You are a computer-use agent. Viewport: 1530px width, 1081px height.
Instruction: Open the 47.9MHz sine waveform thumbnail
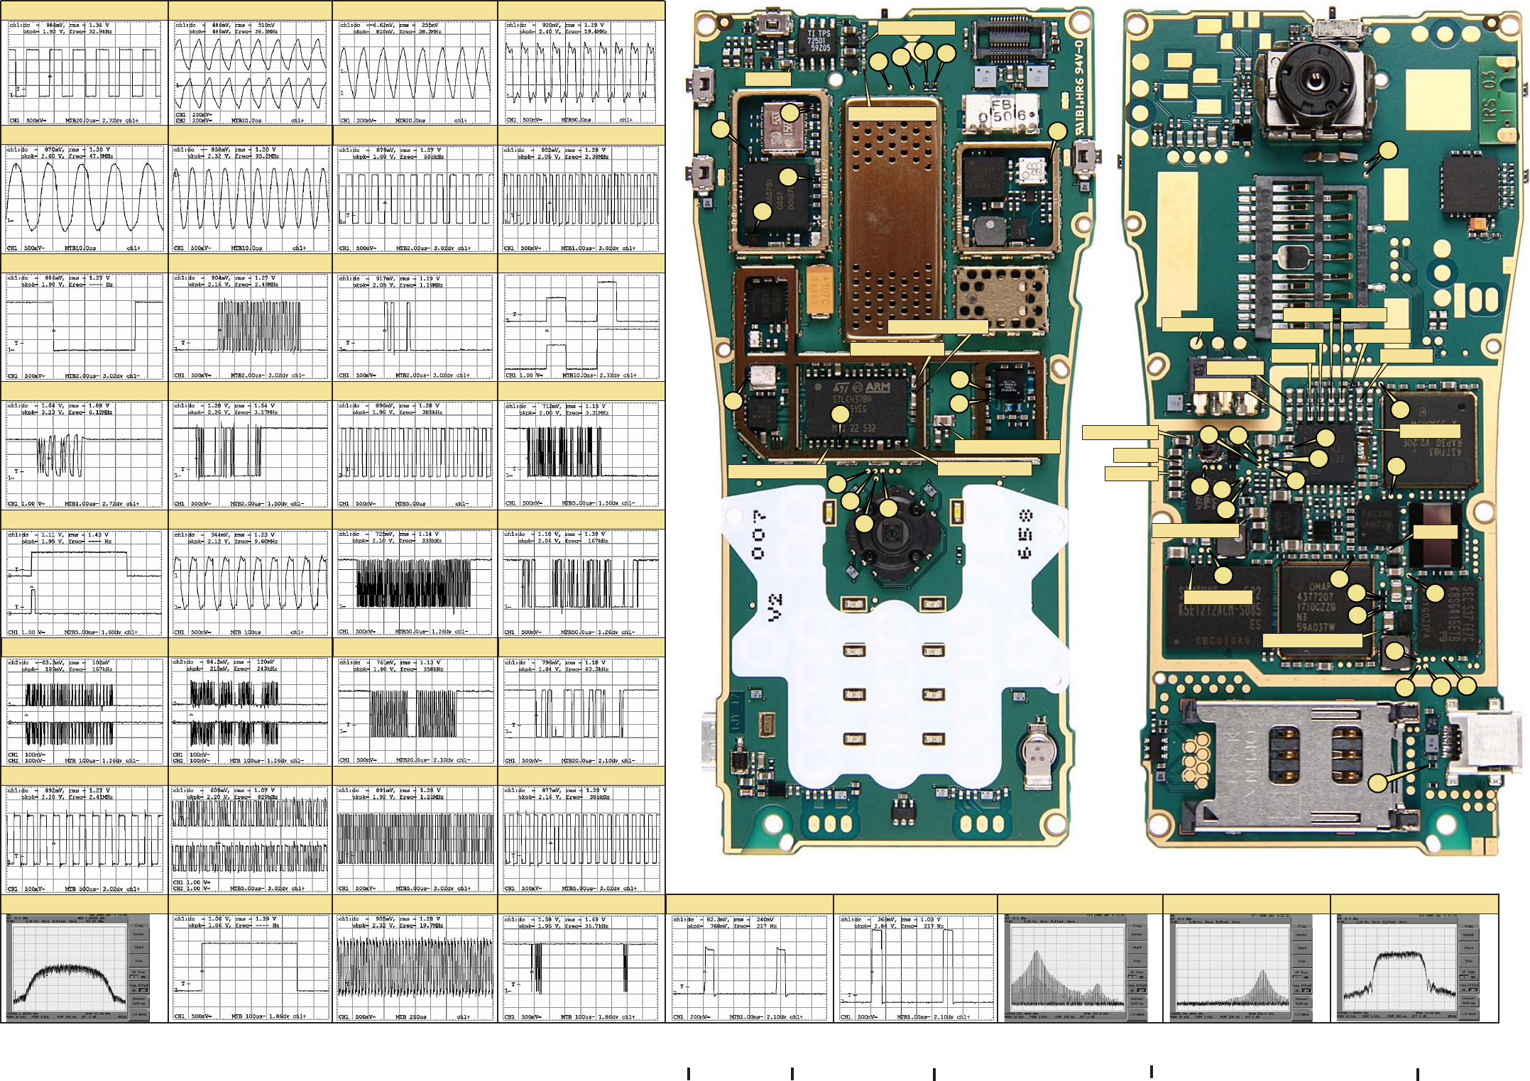[84, 199]
